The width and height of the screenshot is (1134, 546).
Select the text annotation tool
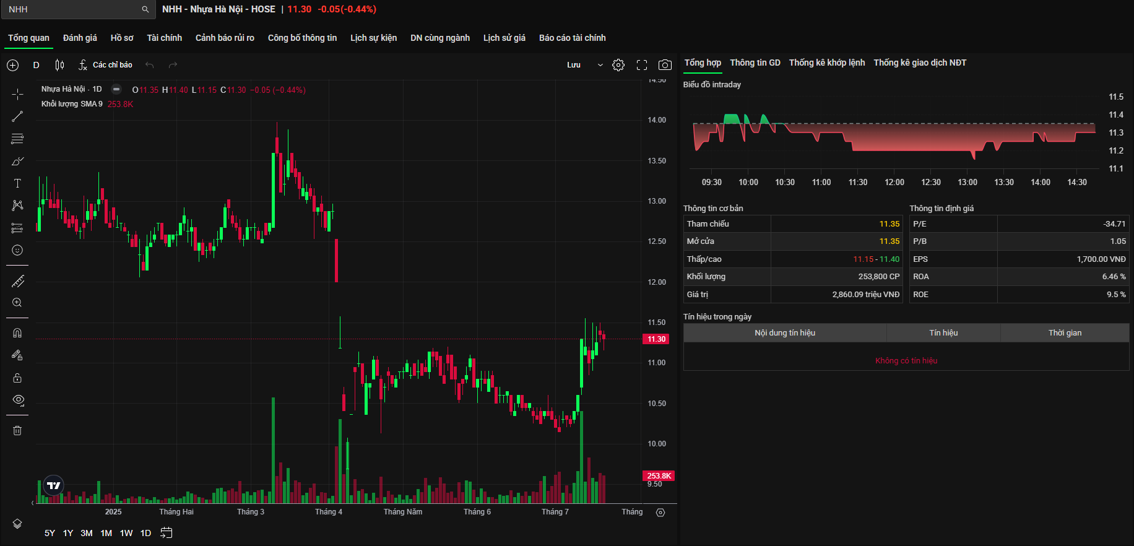pyautogui.click(x=17, y=183)
